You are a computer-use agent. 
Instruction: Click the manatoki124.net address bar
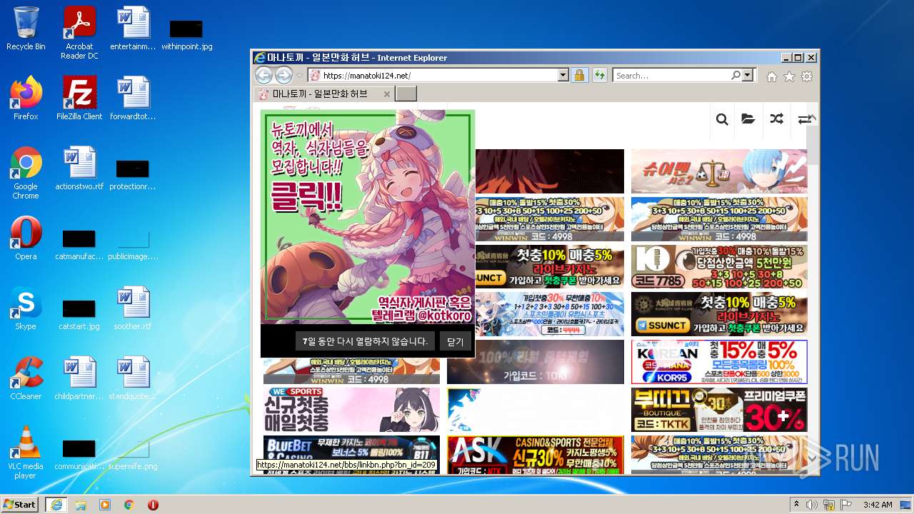click(x=432, y=75)
